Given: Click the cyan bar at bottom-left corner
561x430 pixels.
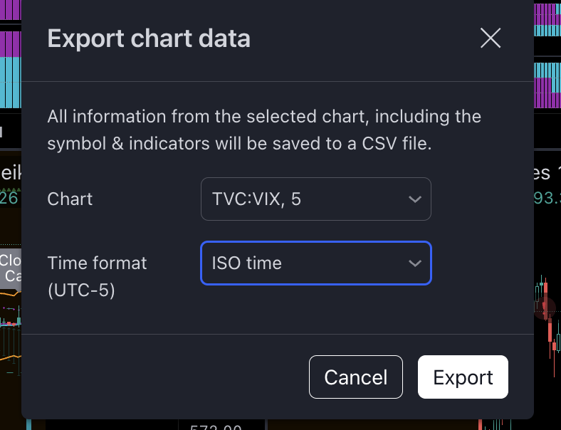Looking at the screenshot, I should point(28,424).
